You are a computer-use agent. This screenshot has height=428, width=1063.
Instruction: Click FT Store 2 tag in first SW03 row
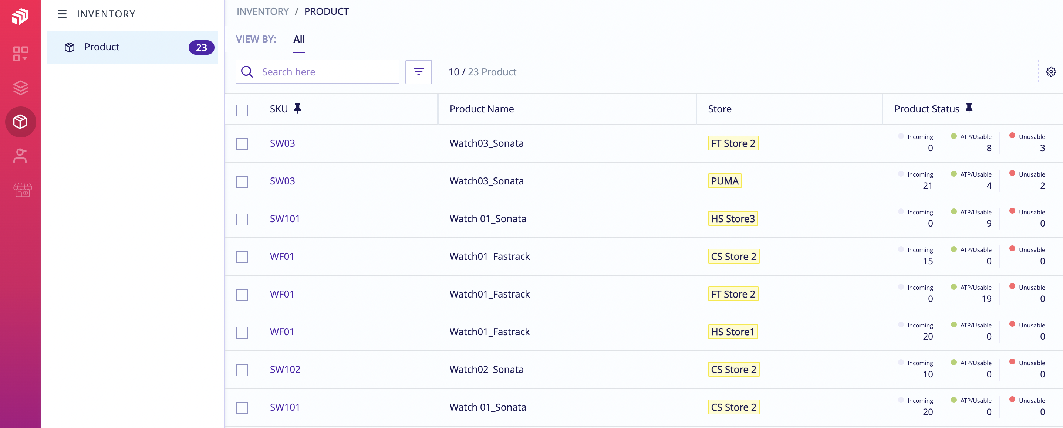733,143
